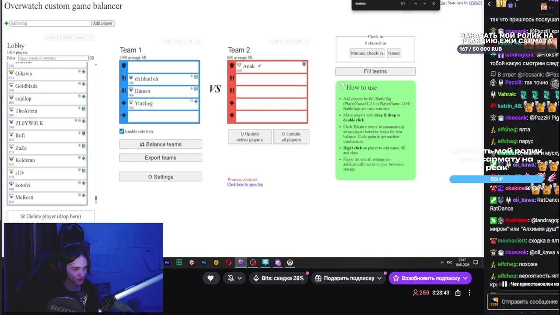Click the Manual check-in button

coord(367,53)
